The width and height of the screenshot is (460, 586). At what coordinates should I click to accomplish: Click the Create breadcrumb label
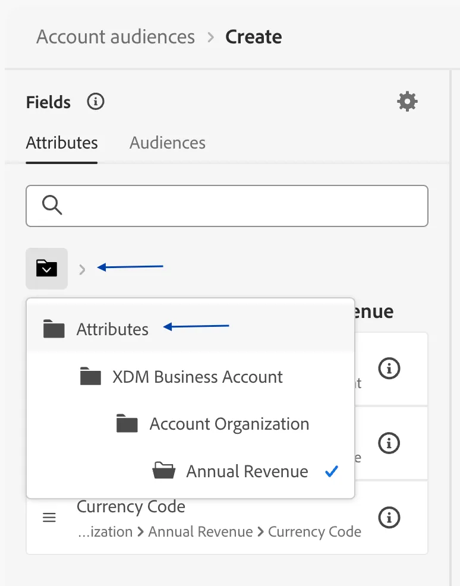[x=253, y=37]
